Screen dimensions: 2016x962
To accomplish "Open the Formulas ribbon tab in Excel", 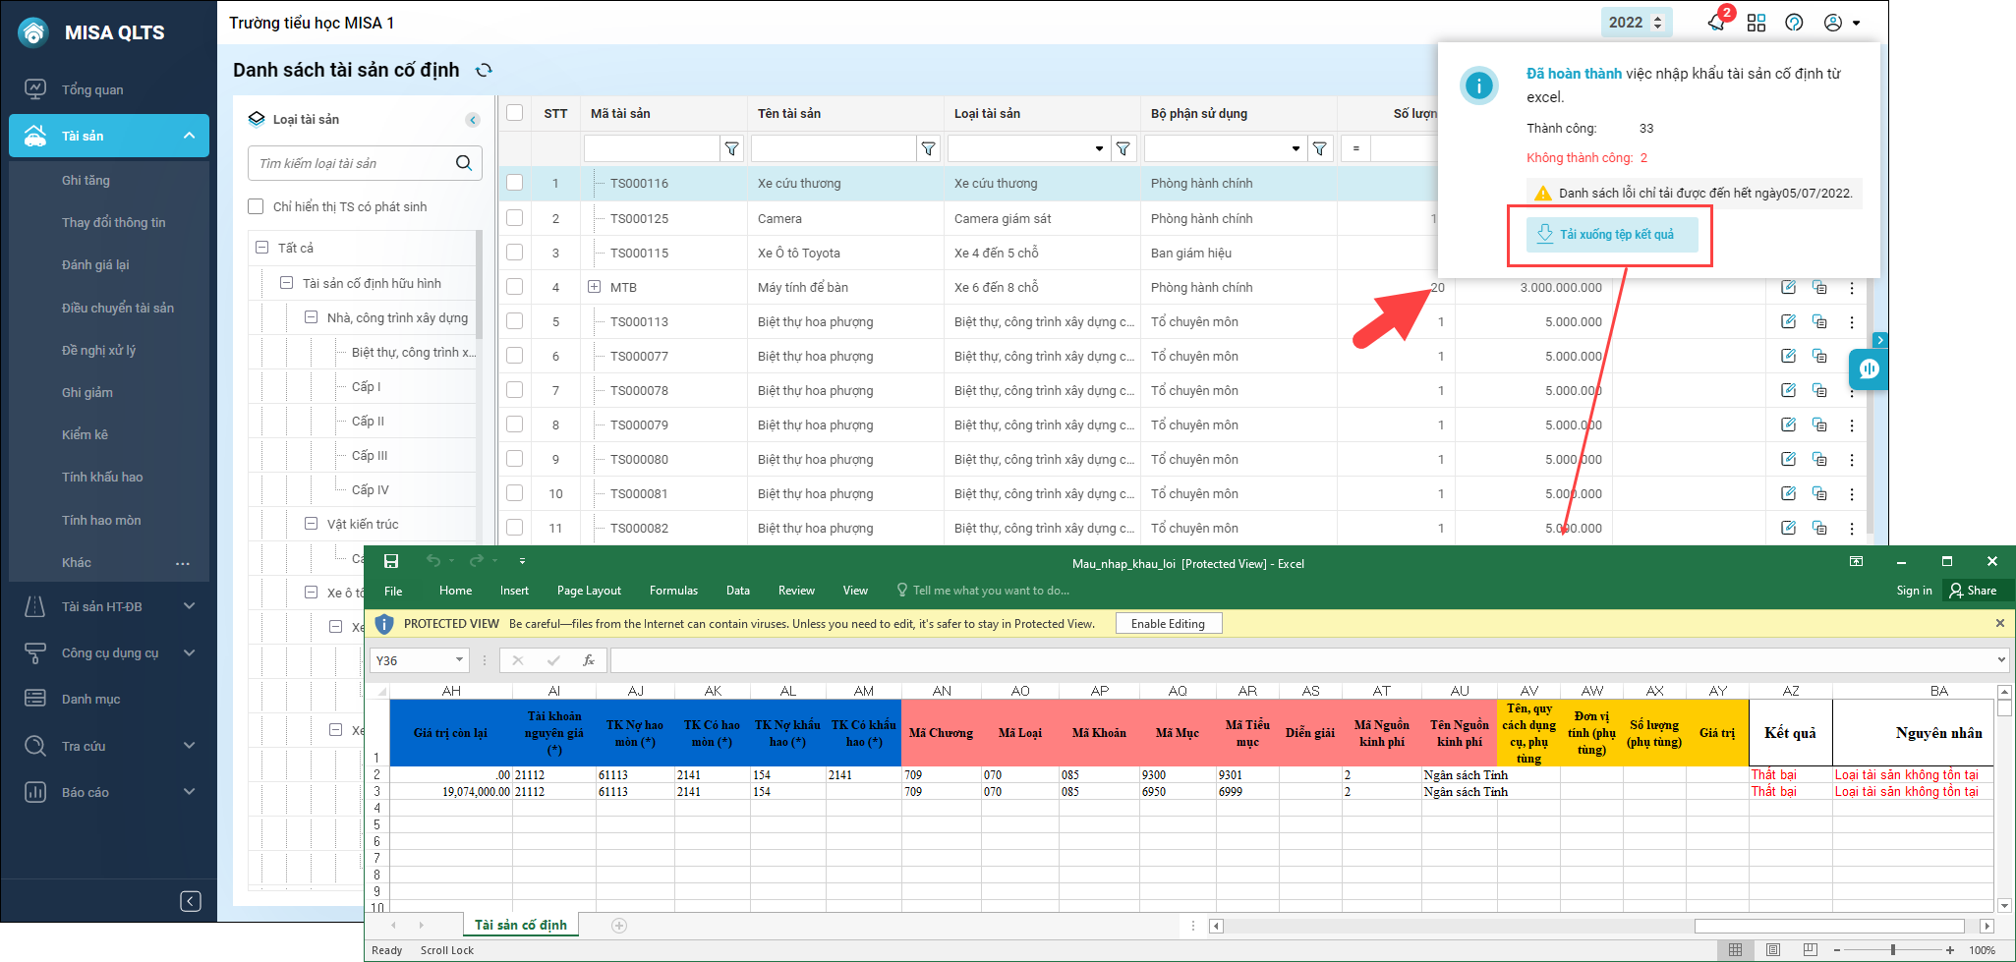I will pyautogui.click(x=673, y=591).
